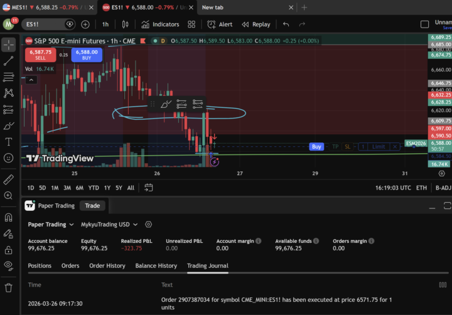Open the Indicators dialog
This screenshot has width=452, height=315.
click(160, 24)
